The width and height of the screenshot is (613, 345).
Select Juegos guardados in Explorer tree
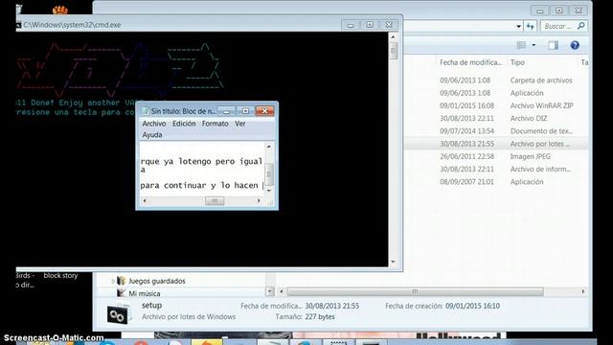pos(157,281)
